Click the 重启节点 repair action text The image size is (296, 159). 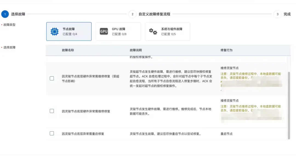[x=227, y=134]
